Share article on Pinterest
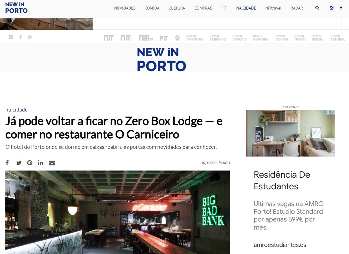This screenshot has height=254, width=349. click(x=30, y=163)
